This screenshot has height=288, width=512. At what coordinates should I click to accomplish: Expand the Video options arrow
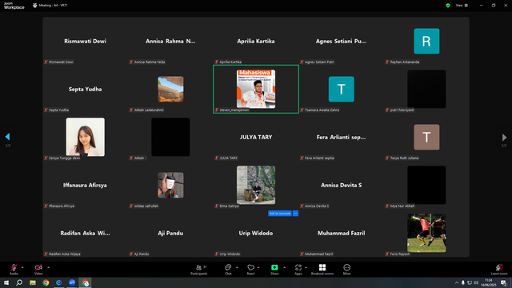[x=48, y=267]
